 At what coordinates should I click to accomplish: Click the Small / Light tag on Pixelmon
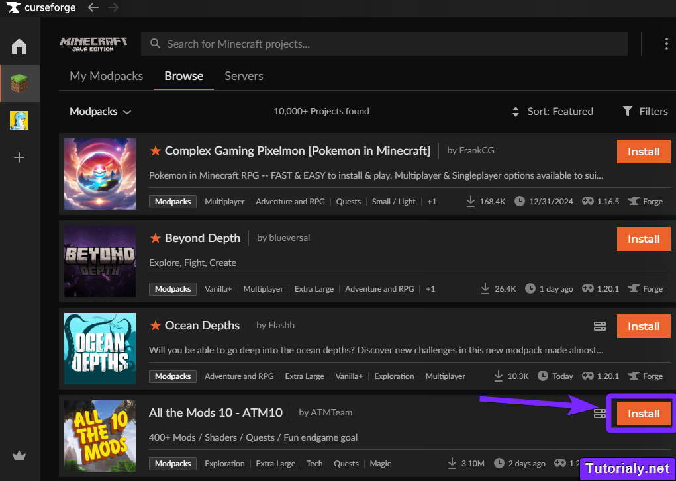tap(393, 202)
